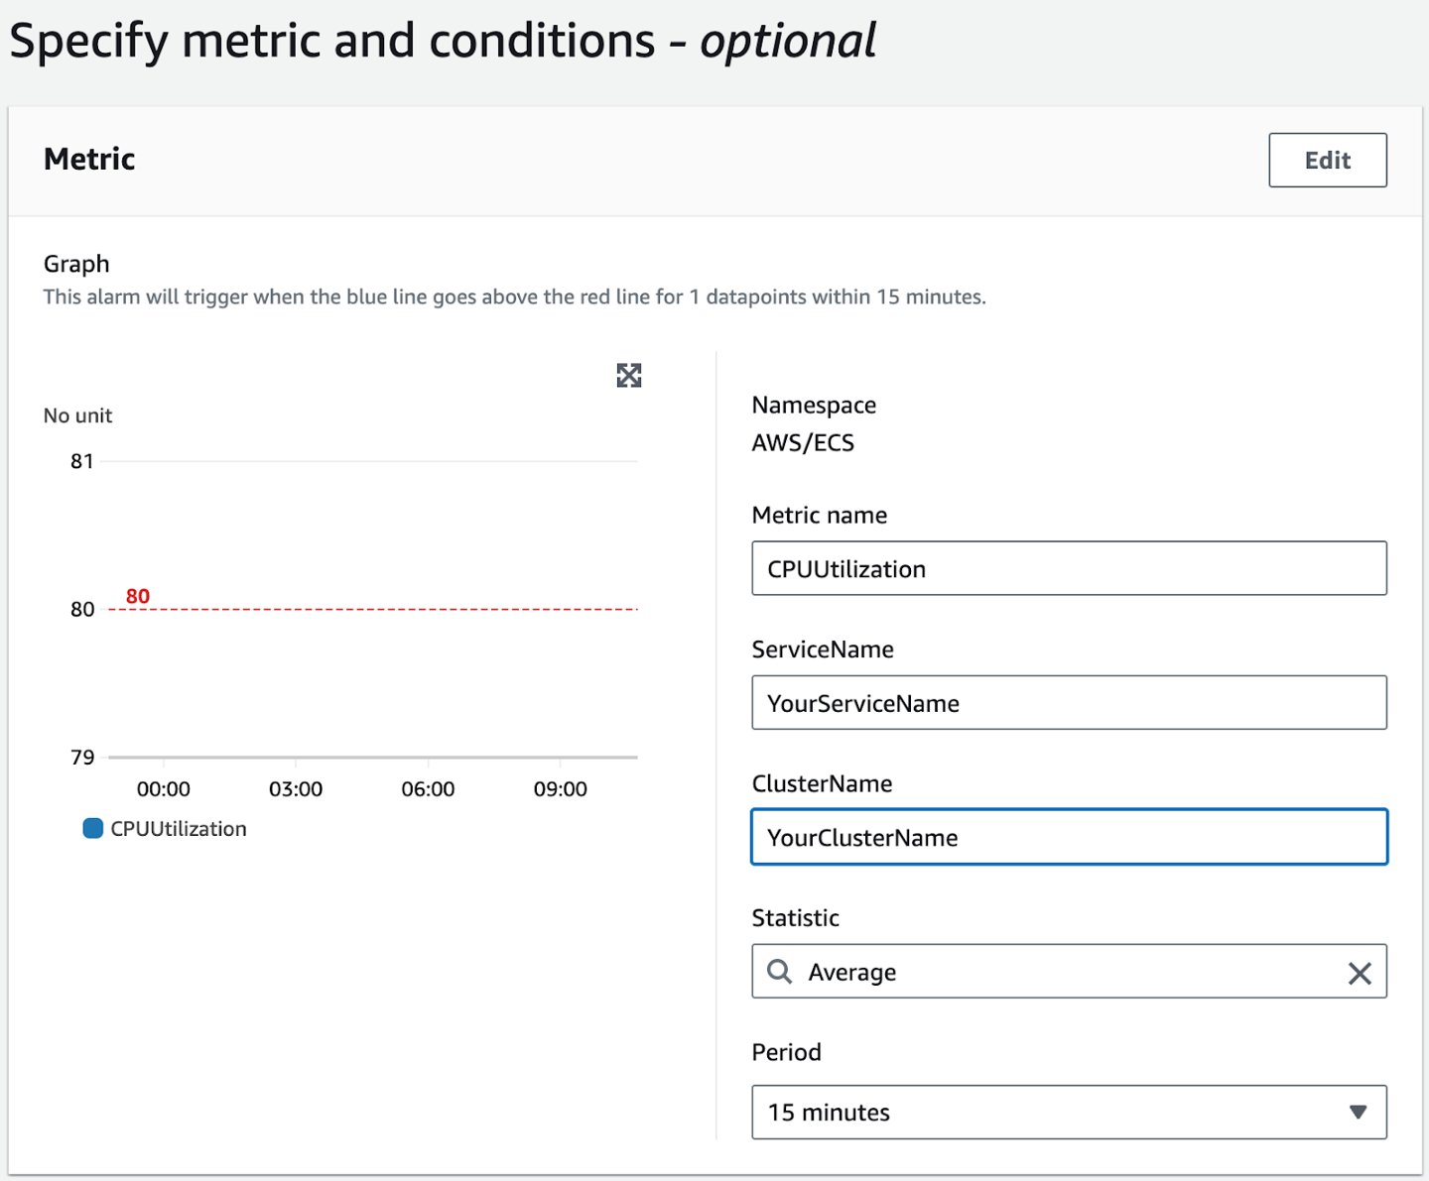The image size is (1429, 1181).
Task: Click the blue CPUUtilization legend dot
Action: [92, 827]
